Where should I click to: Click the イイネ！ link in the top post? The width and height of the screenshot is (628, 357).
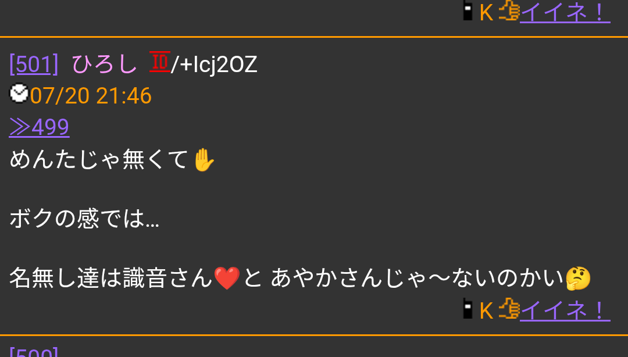[x=565, y=12]
